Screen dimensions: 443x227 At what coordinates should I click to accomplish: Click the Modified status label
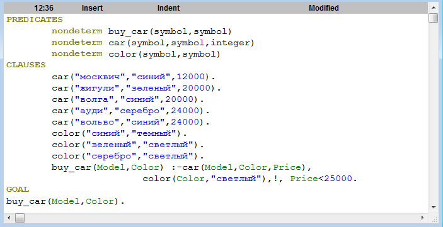click(x=324, y=8)
